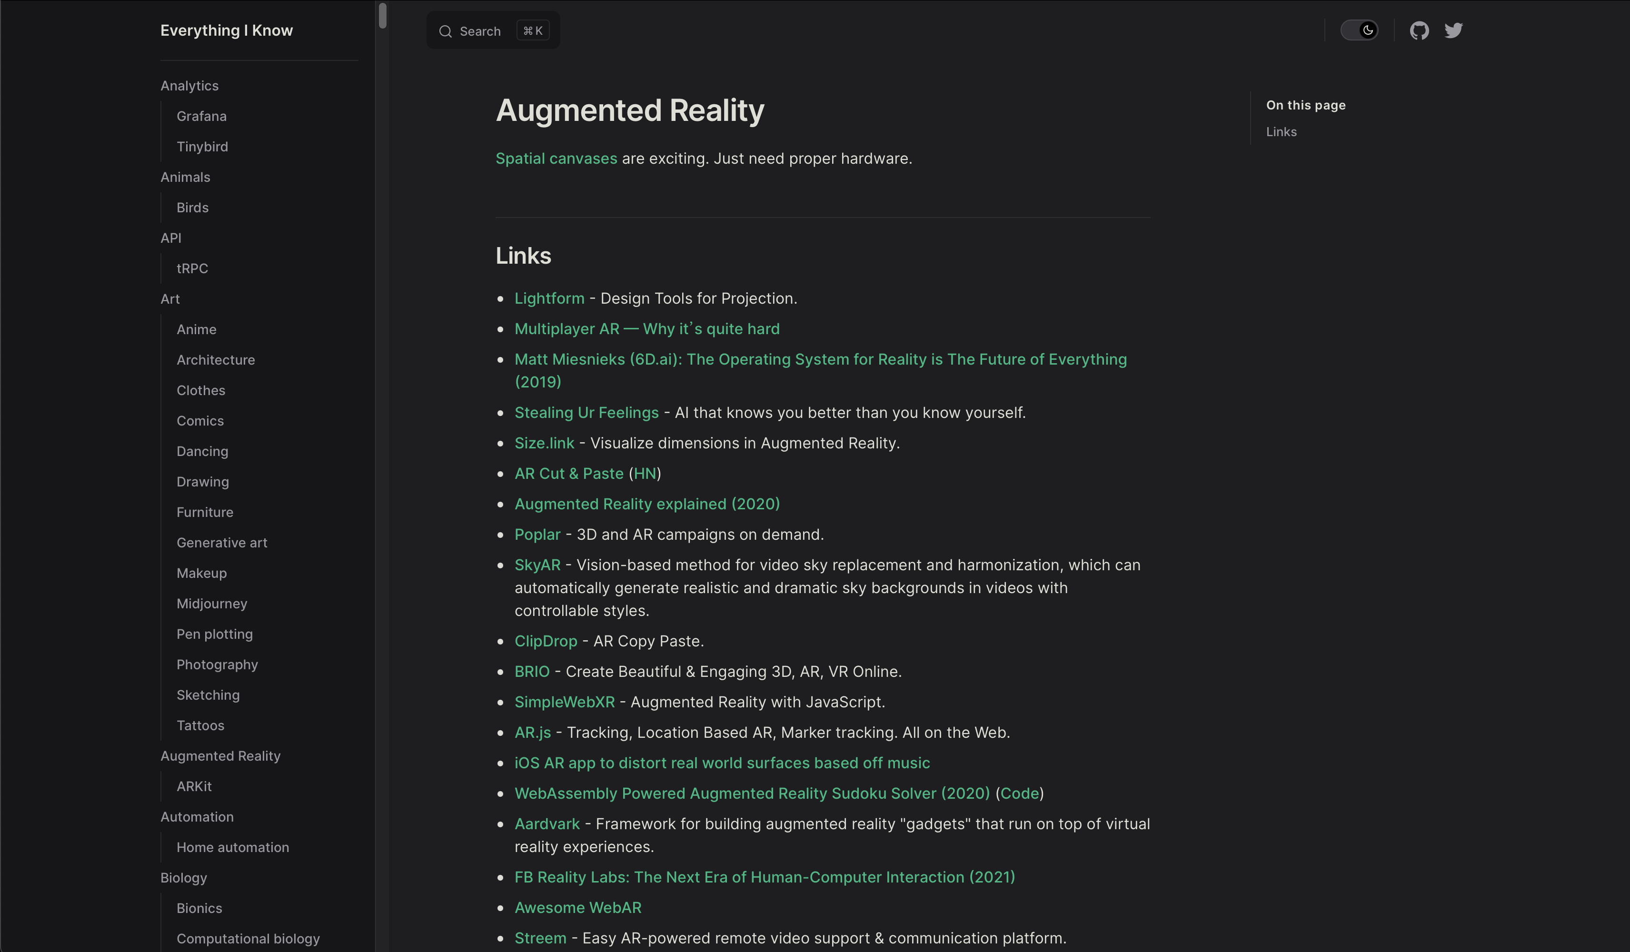This screenshot has height=952, width=1630.
Task: Expand the Art sidebar section
Action: tap(170, 299)
